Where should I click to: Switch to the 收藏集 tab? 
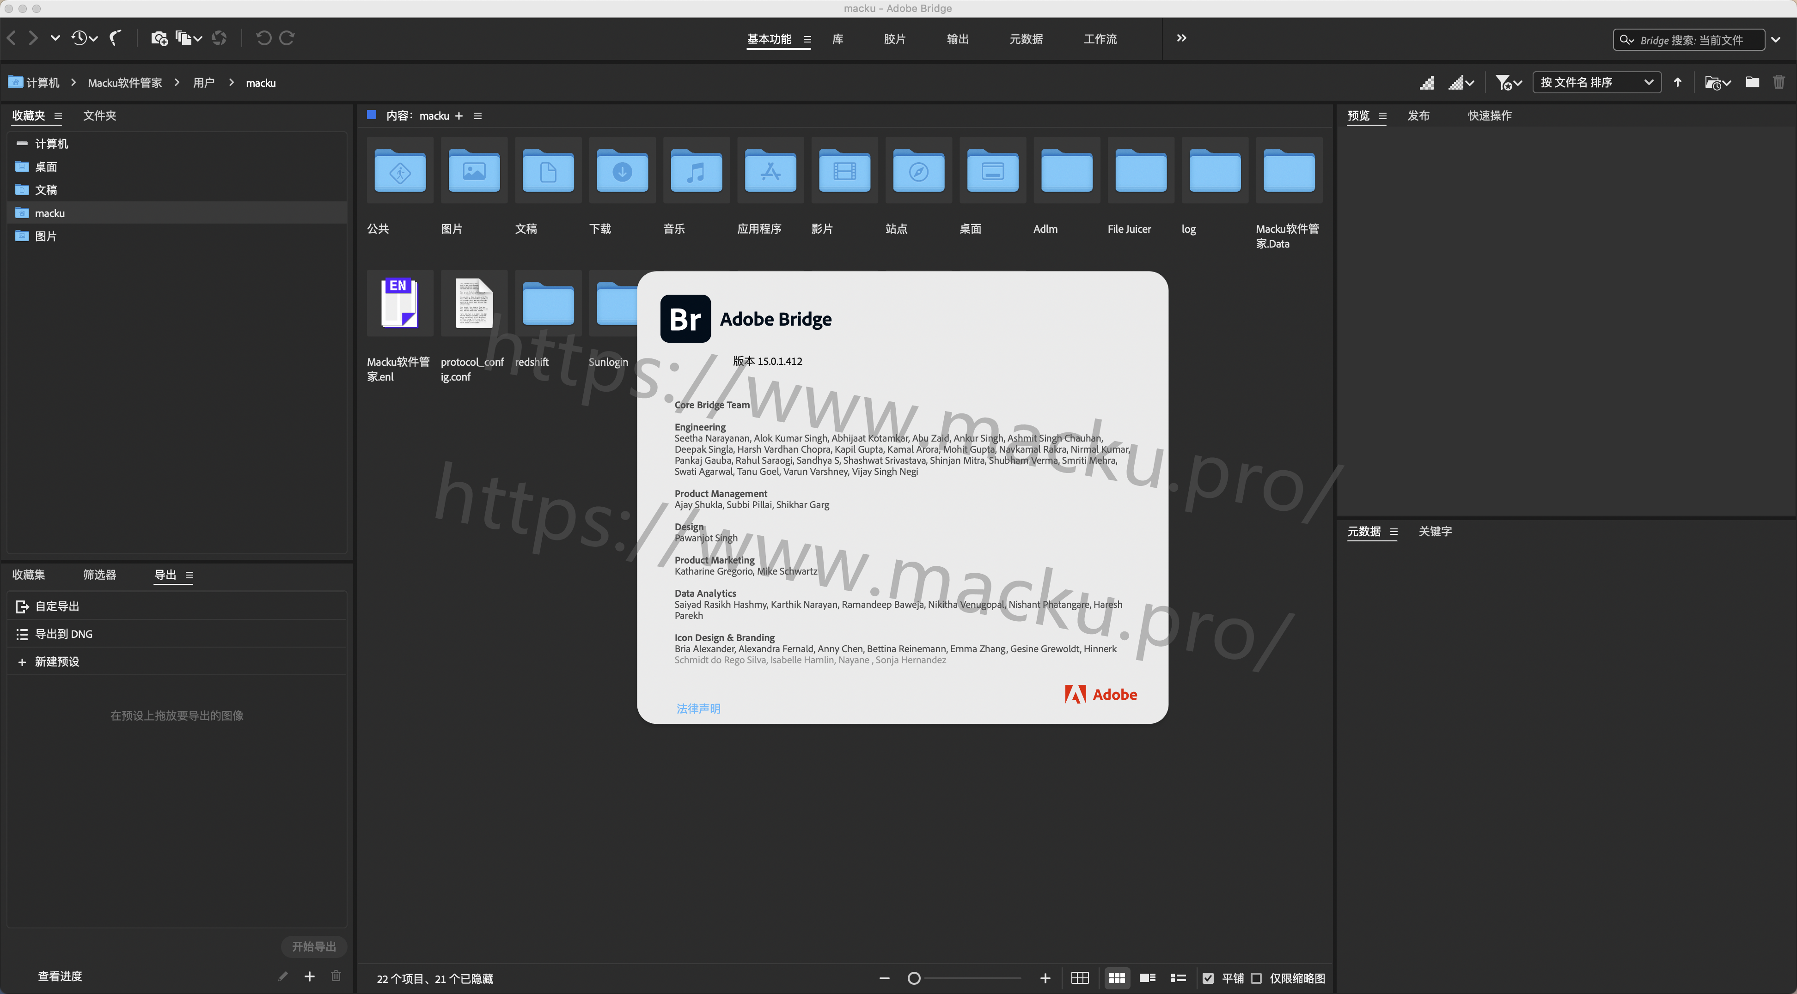(x=29, y=575)
